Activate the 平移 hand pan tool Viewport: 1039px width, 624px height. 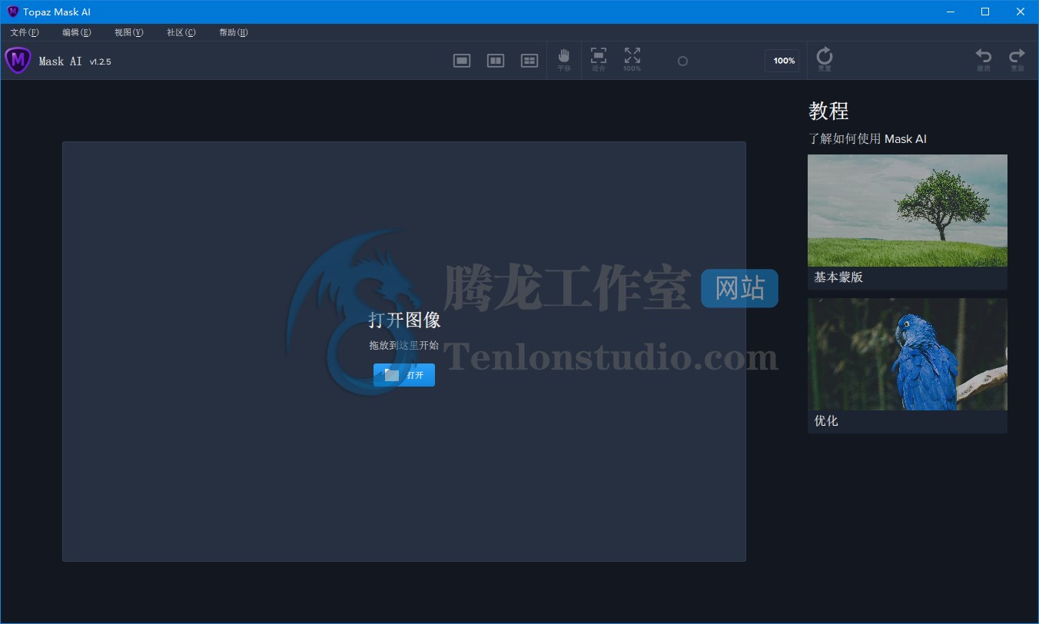564,60
